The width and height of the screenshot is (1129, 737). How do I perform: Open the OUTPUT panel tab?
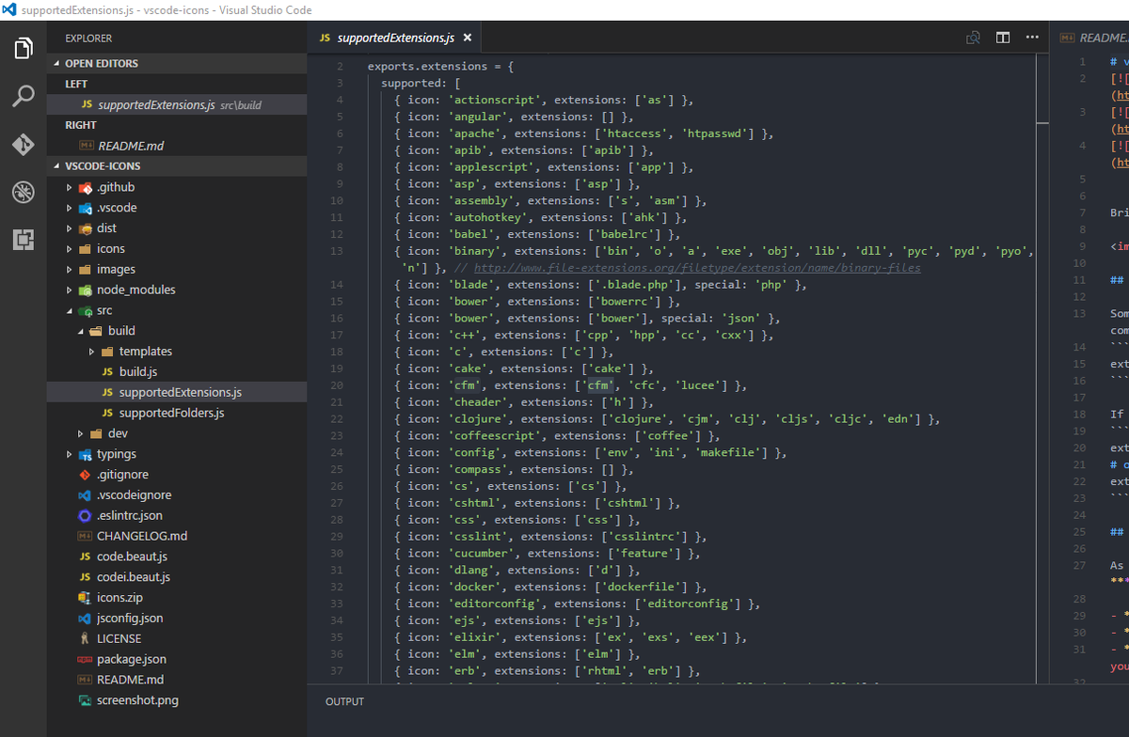click(x=344, y=701)
